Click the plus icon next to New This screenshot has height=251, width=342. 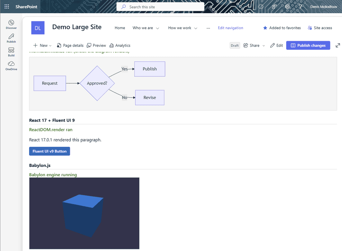coord(35,45)
